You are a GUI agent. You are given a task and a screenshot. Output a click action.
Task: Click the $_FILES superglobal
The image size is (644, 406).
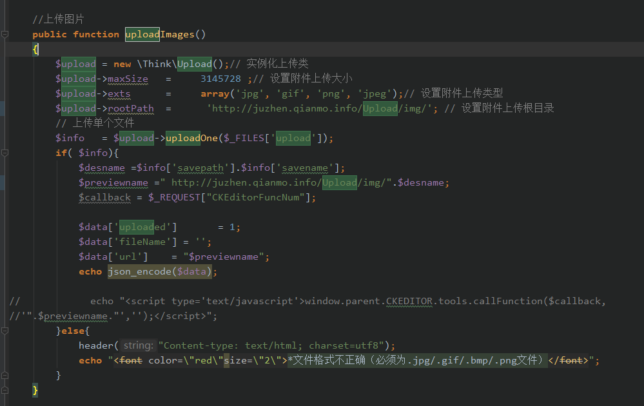pyautogui.click(x=244, y=138)
